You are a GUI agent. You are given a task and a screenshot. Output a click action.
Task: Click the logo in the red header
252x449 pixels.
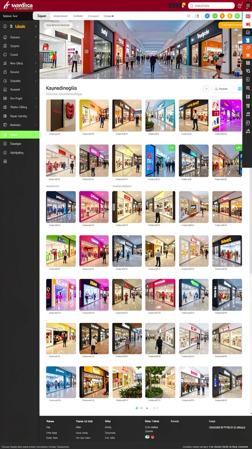[x=18, y=5]
